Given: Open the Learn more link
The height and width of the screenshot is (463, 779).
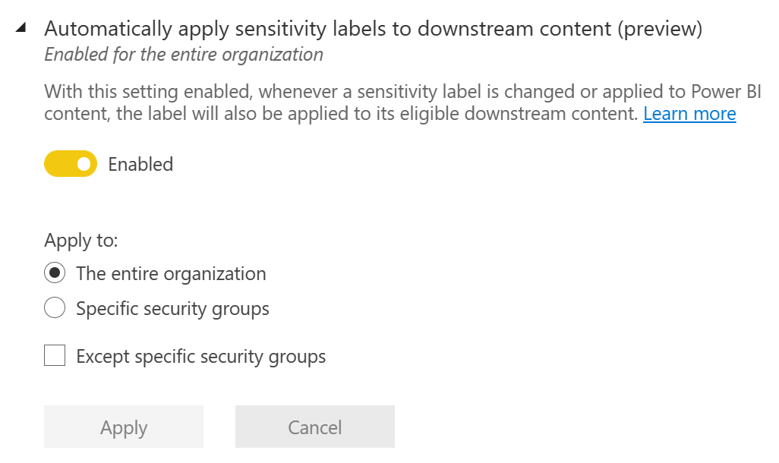Looking at the screenshot, I should click(x=689, y=114).
